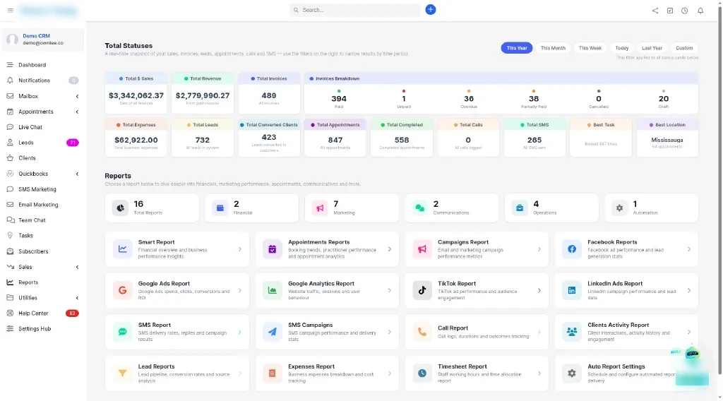Select the This Week filter

pos(590,48)
